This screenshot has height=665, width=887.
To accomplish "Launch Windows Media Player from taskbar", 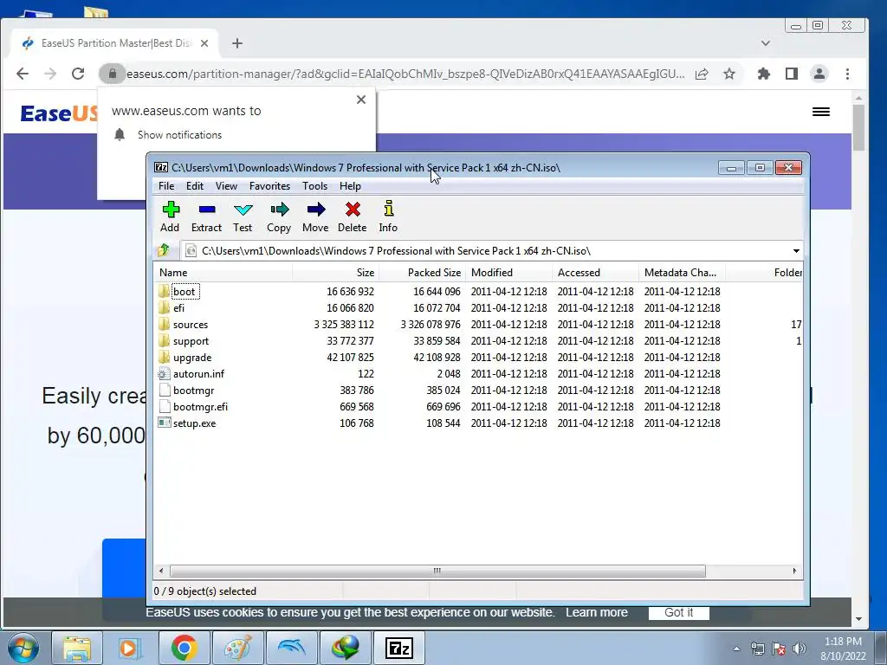I will click(130, 648).
